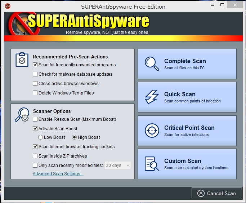Click the clipboard checkmark Pre-Scan Actions icon
Screen dimensions: 246x203
point(22,59)
